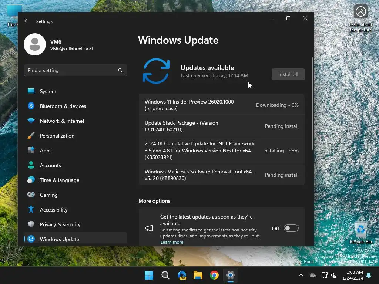Screen dimensions: 379x284
Task: Click Last checked: Today, 12:14 AM text
Action: (x=214, y=75)
